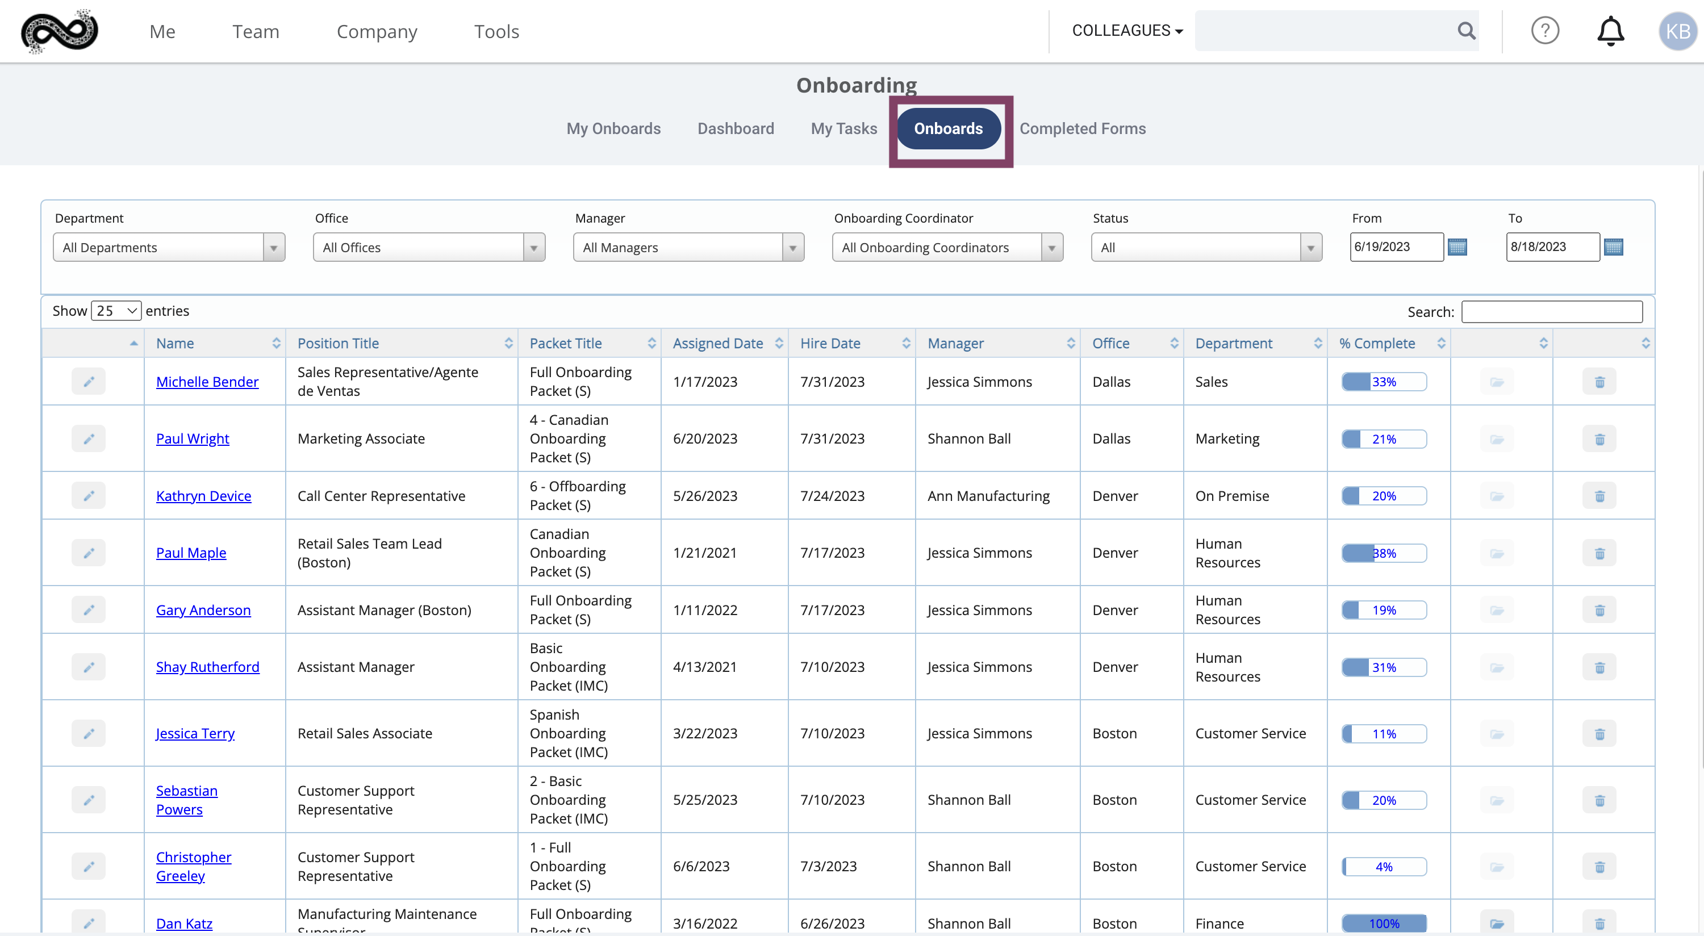This screenshot has height=936, width=1704.
Task: Open the Tools menu
Action: [496, 31]
